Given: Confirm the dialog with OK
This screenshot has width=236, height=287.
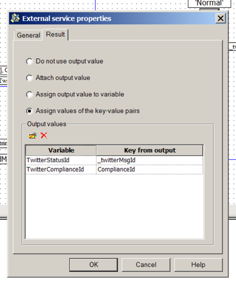Looking at the screenshot, I should pyautogui.click(x=93, y=265).
